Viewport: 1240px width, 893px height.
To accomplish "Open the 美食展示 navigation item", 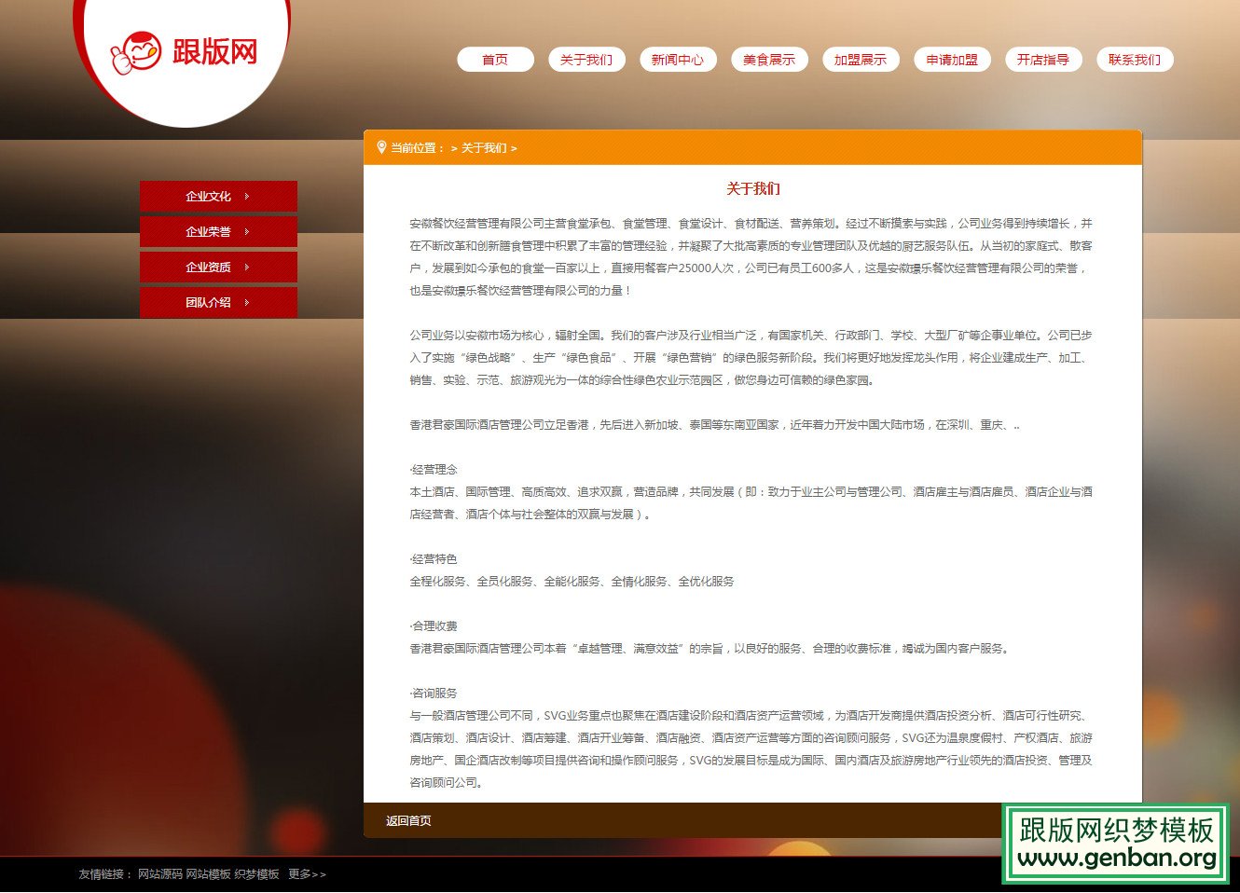I will [x=769, y=59].
